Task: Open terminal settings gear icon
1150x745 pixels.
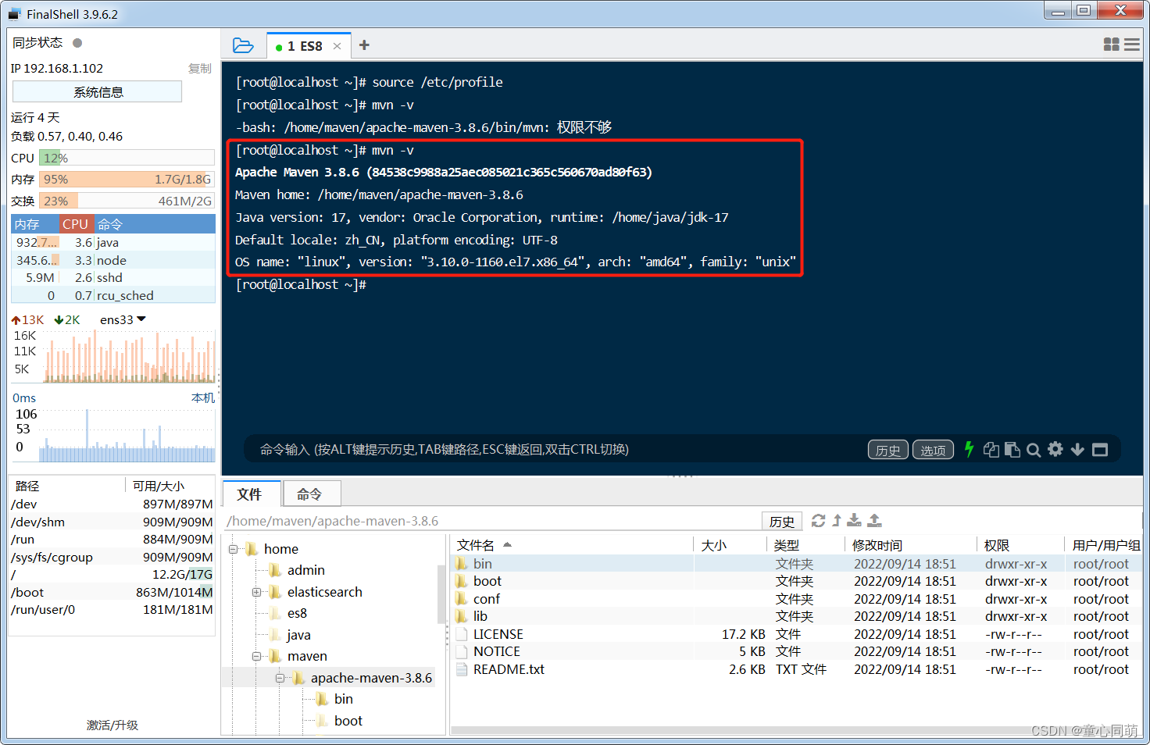Action: click(x=1055, y=449)
